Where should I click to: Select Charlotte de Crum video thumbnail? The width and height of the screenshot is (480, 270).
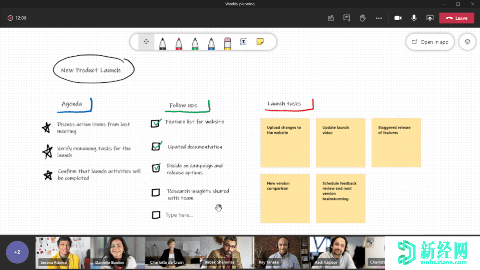172,253
